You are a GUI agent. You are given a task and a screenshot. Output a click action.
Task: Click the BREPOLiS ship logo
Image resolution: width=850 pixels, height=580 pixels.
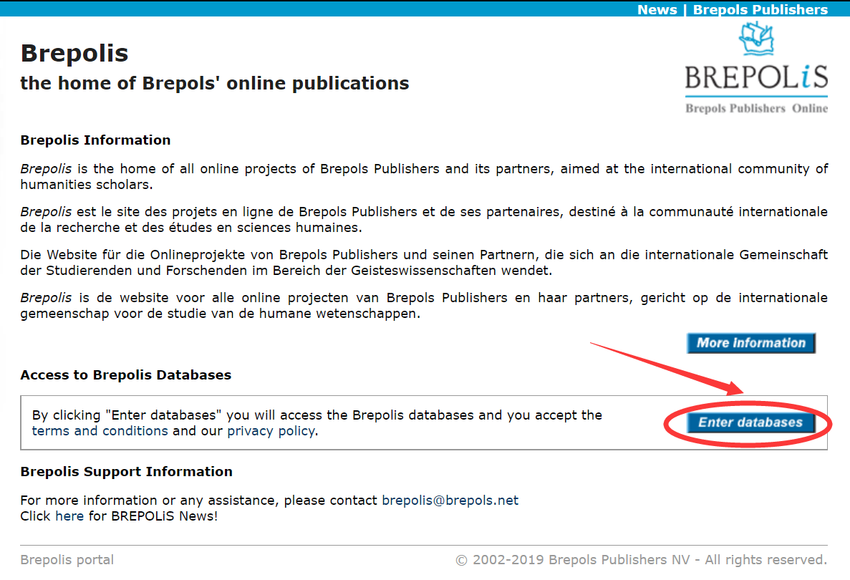coord(756,67)
